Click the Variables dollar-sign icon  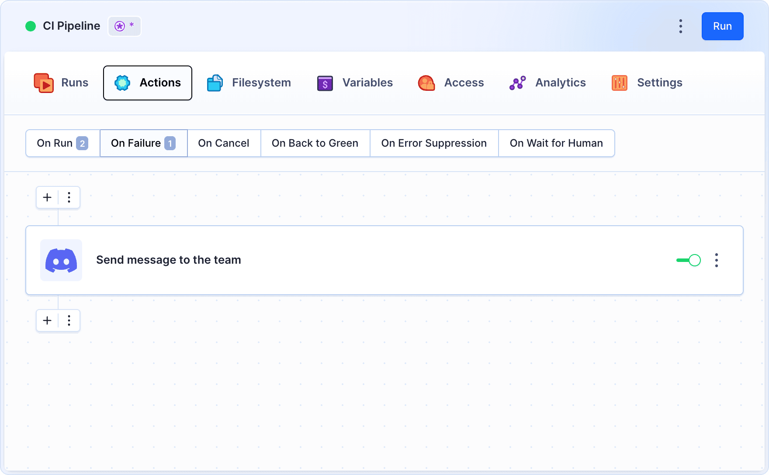pos(325,83)
